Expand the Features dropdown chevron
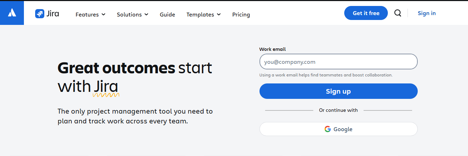 [x=103, y=14]
